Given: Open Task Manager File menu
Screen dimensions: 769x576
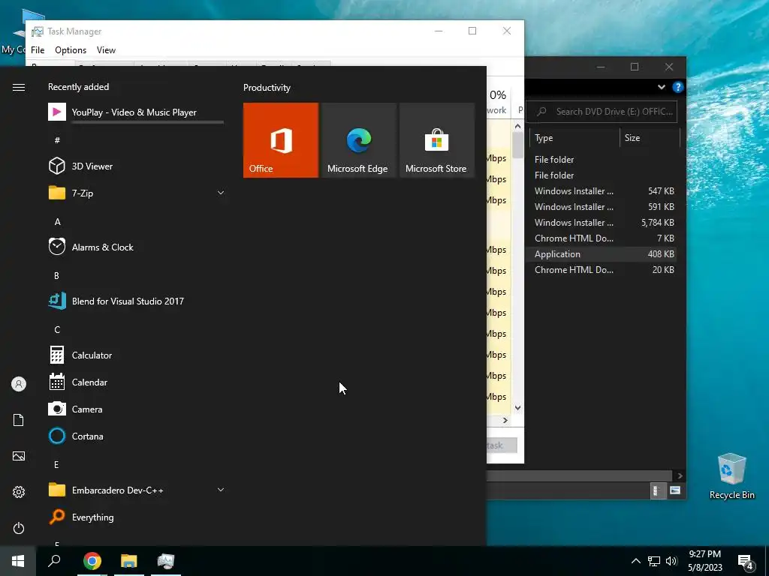Looking at the screenshot, I should click(x=38, y=50).
